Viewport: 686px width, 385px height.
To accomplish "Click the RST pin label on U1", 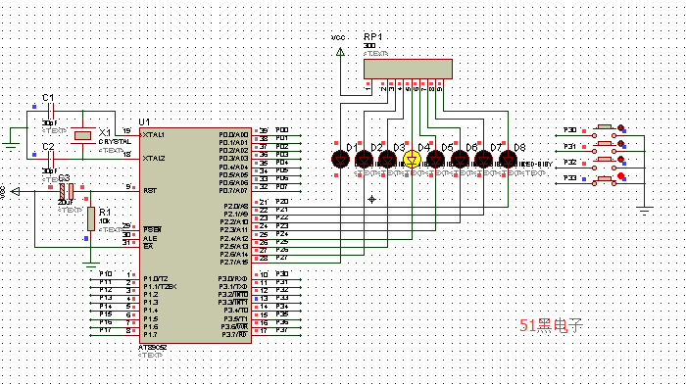I will (x=150, y=191).
